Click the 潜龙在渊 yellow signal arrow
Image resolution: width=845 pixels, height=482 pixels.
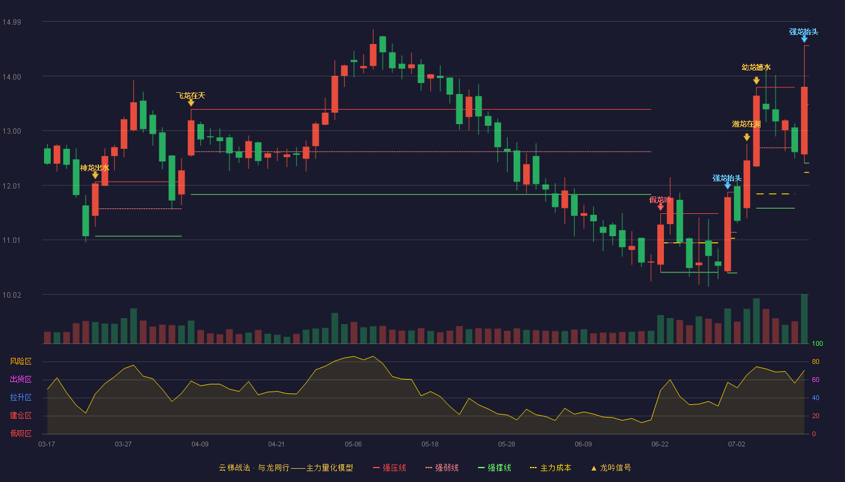(747, 137)
